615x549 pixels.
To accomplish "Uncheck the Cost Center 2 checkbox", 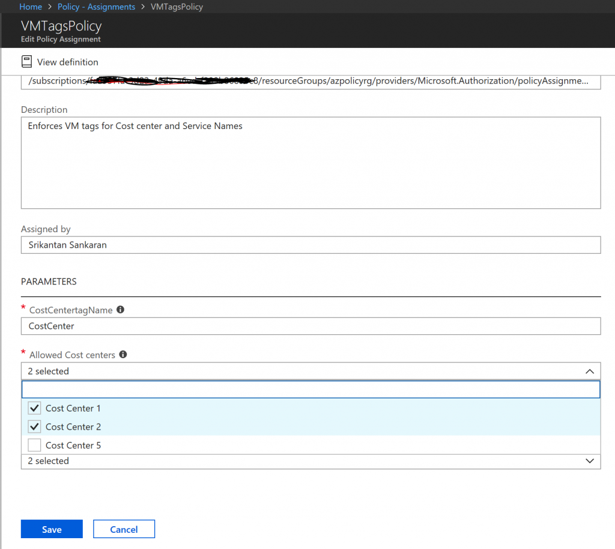I will click(x=35, y=427).
